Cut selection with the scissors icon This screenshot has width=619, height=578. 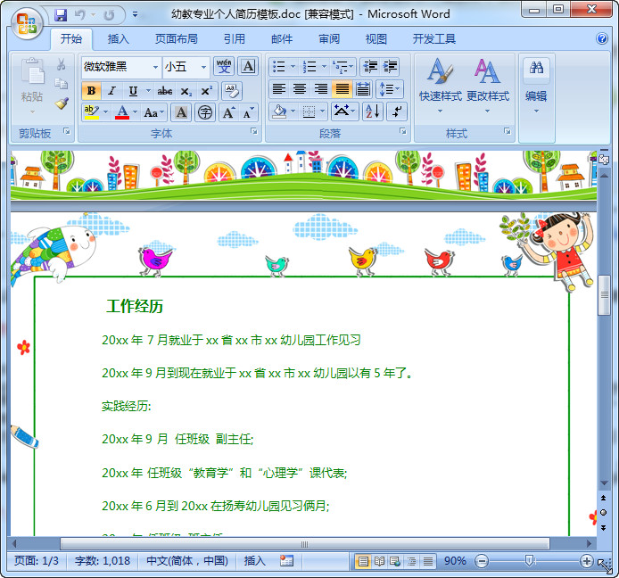(x=61, y=64)
